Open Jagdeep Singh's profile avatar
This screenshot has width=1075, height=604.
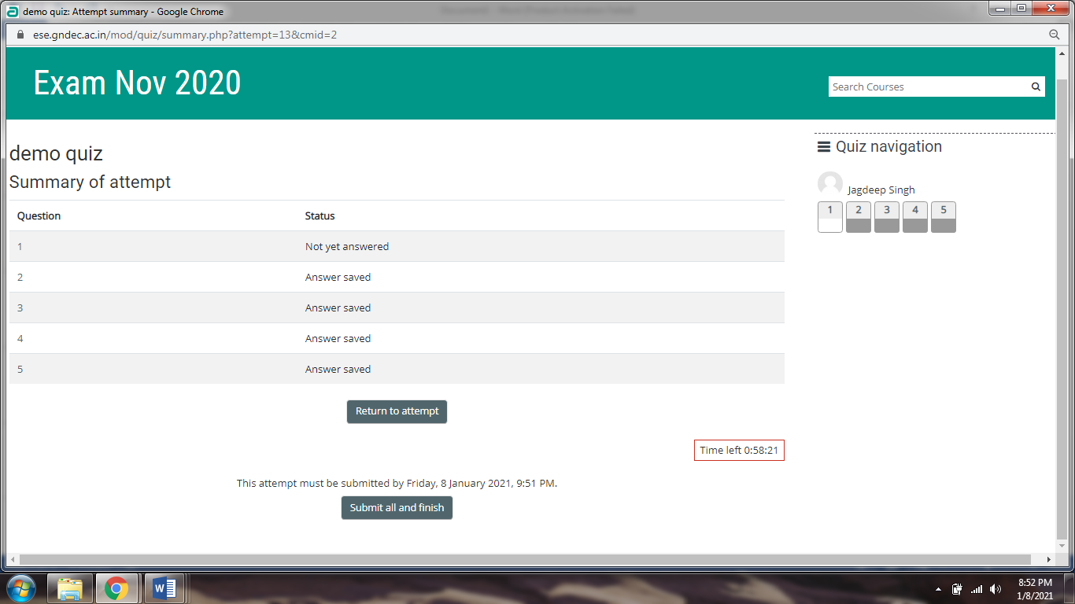830,184
